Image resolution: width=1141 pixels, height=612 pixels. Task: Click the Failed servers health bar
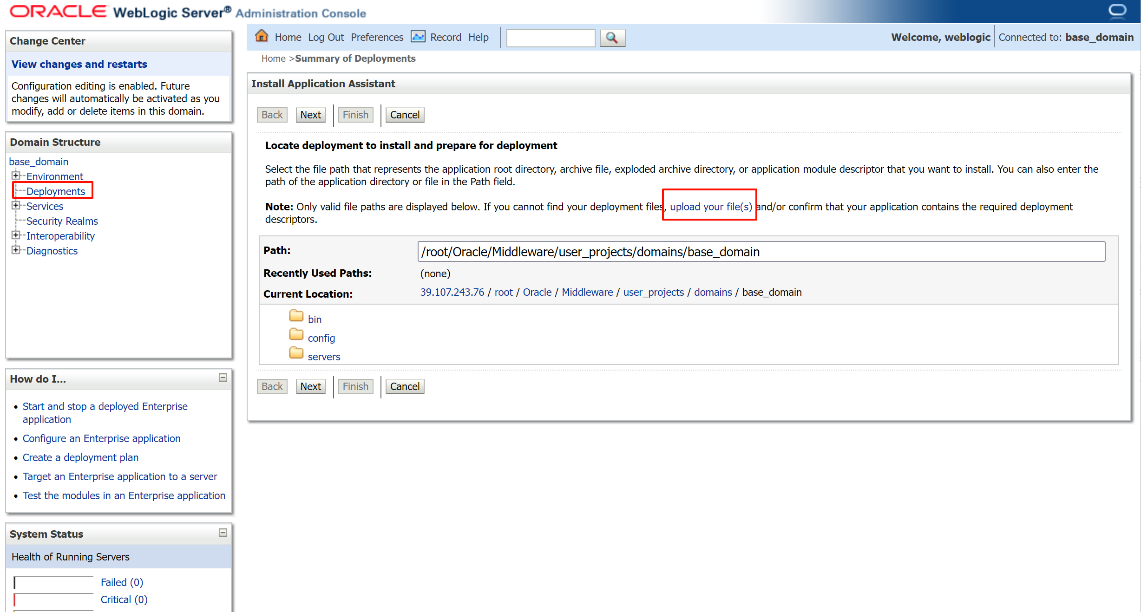click(x=53, y=582)
